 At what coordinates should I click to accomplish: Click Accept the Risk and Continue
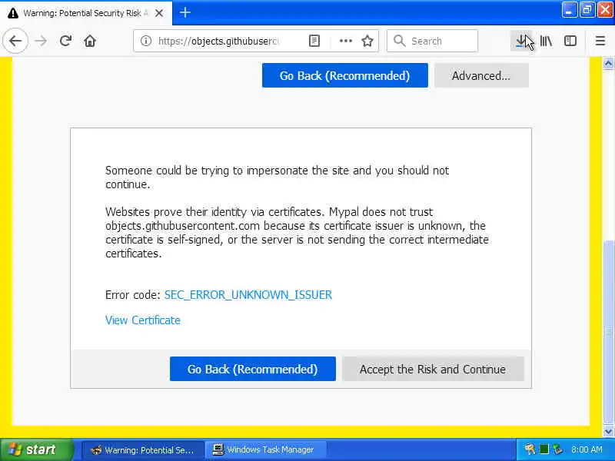click(x=433, y=369)
